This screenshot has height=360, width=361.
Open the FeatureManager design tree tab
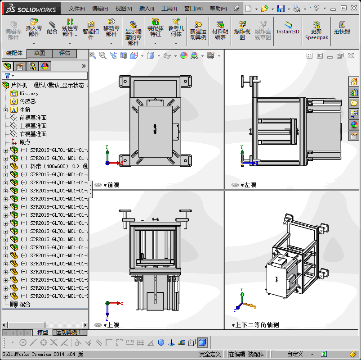(x=7, y=66)
